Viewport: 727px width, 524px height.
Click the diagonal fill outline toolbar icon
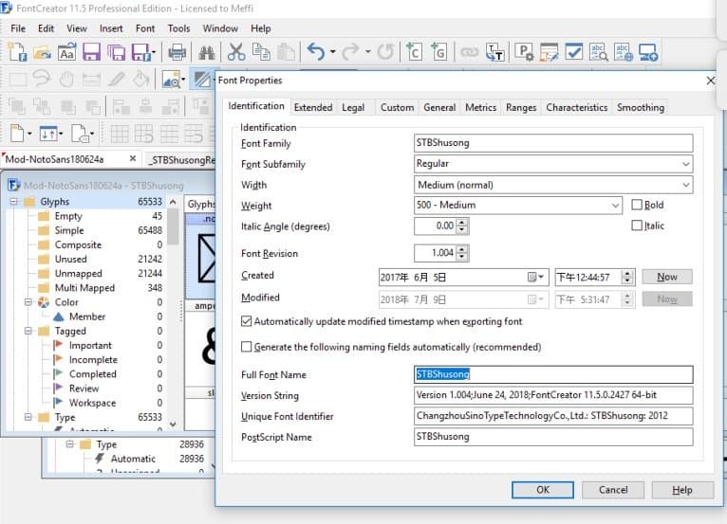click(202, 80)
